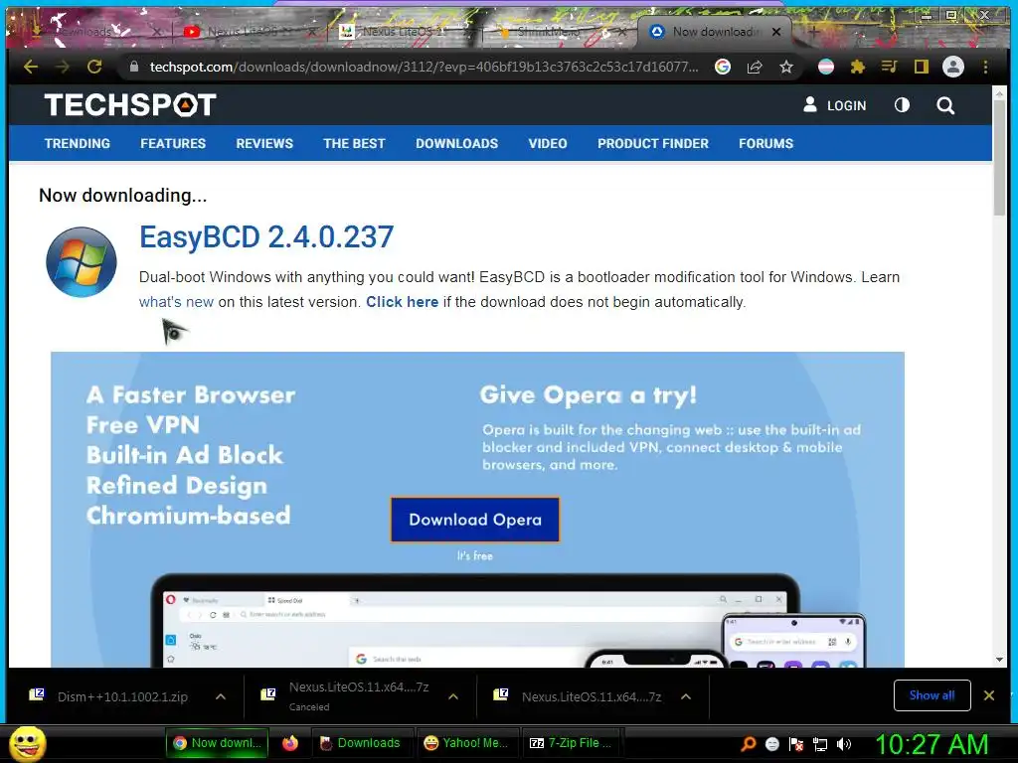Click Show all downloads
Screen dimensions: 1018x763
[932, 695]
